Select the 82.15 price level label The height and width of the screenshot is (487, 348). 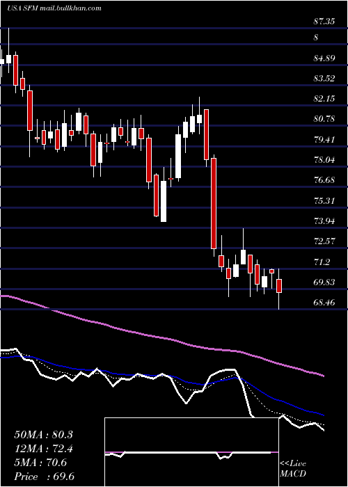tap(324, 99)
